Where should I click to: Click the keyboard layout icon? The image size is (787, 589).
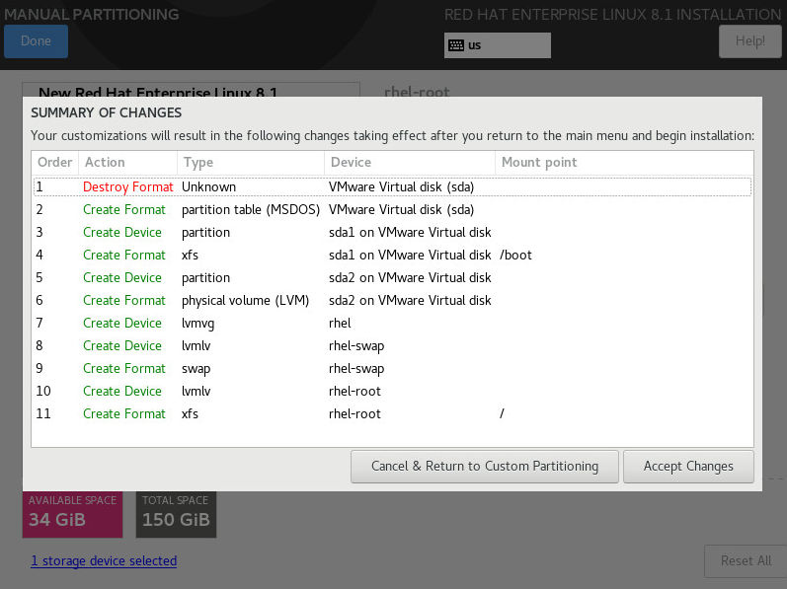pyautogui.click(x=456, y=45)
